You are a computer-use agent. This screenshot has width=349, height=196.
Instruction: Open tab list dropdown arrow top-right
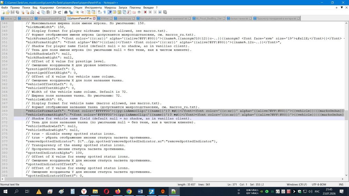click(x=342, y=8)
